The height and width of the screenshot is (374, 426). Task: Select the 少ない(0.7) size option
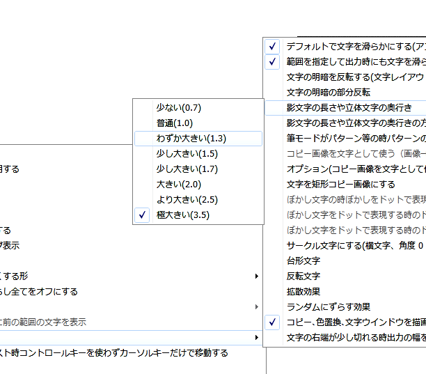point(178,108)
